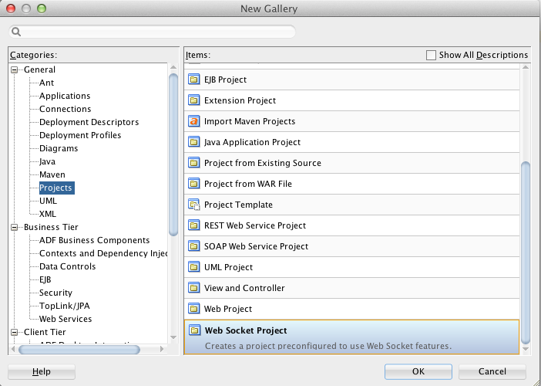Viewport: 541px width, 386px height.
Task: Select Web Services under Business Tier
Action: coord(66,319)
